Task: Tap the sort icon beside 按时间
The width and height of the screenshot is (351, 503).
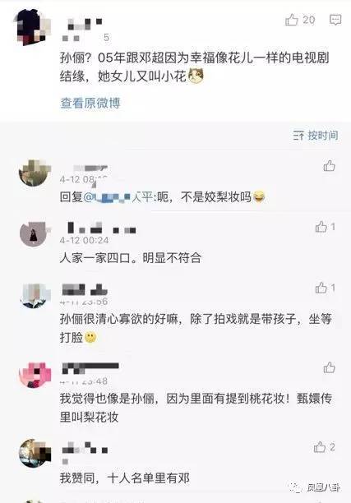Action: click(x=298, y=136)
